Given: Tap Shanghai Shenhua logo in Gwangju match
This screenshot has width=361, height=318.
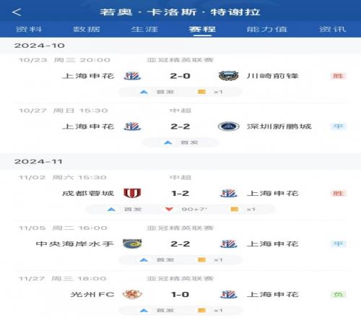Looking at the screenshot, I should (229, 294).
